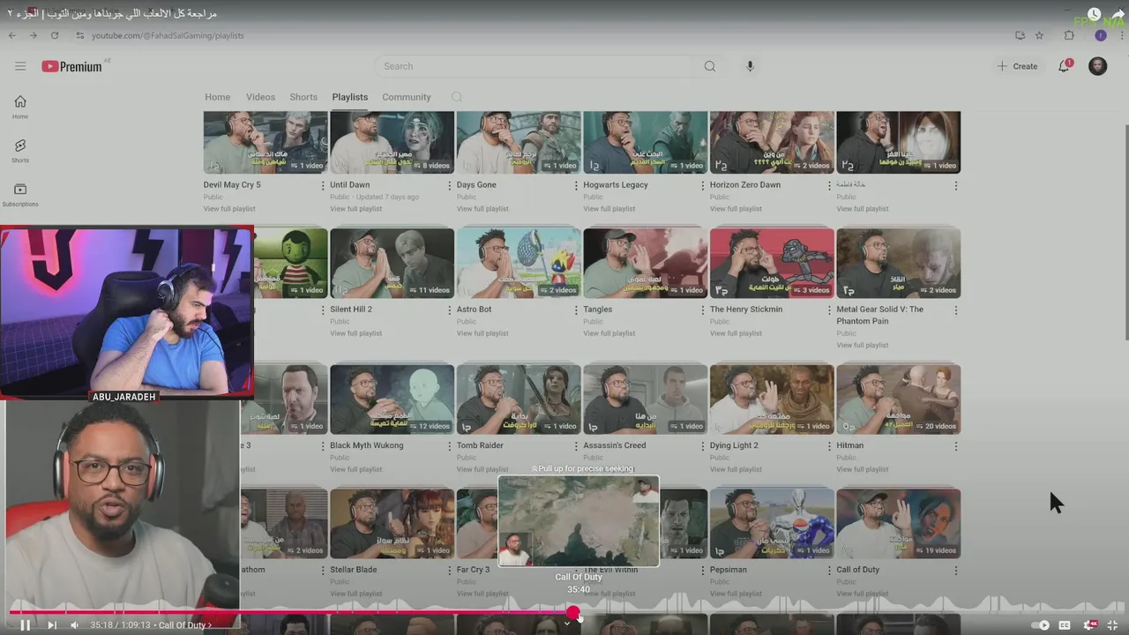
Task: Open Subscriptions in the left sidebar
Action: (20, 195)
